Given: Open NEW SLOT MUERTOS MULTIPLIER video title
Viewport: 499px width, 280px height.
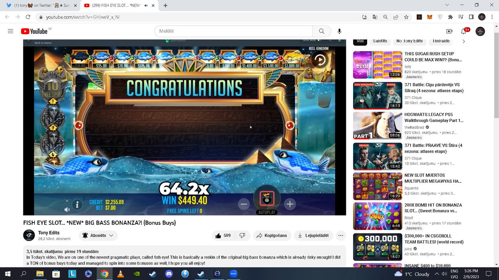Looking at the screenshot, I should pyautogui.click(x=434, y=178).
